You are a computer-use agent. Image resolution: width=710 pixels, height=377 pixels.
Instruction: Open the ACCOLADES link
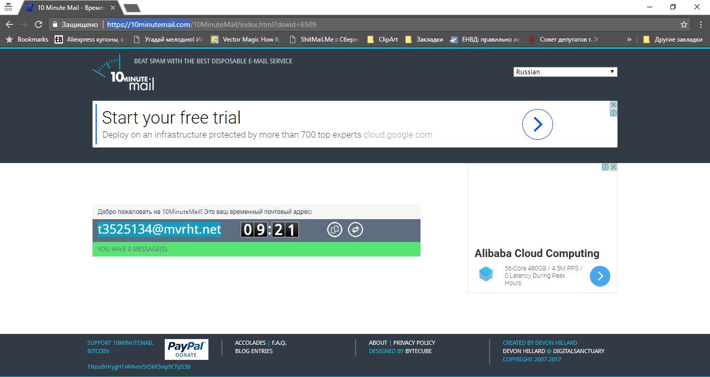click(251, 343)
